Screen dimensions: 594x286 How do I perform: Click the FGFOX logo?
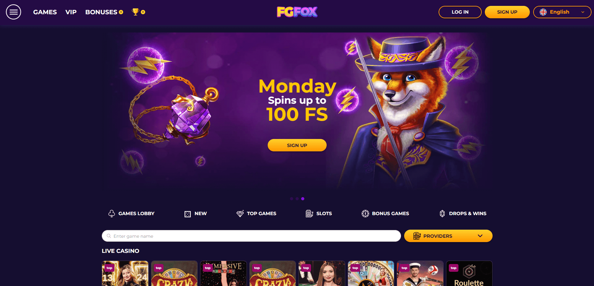pyautogui.click(x=297, y=12)
